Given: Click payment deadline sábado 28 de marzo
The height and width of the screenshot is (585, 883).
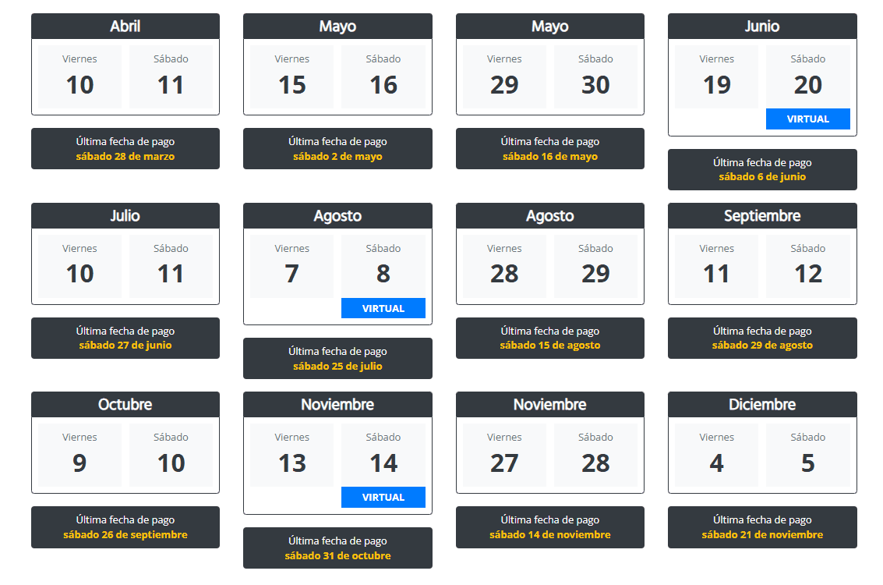Looking at the screenshot, I should (125, 156).
